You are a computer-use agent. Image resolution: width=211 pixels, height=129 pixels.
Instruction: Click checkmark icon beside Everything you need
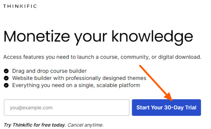point(6,85)
